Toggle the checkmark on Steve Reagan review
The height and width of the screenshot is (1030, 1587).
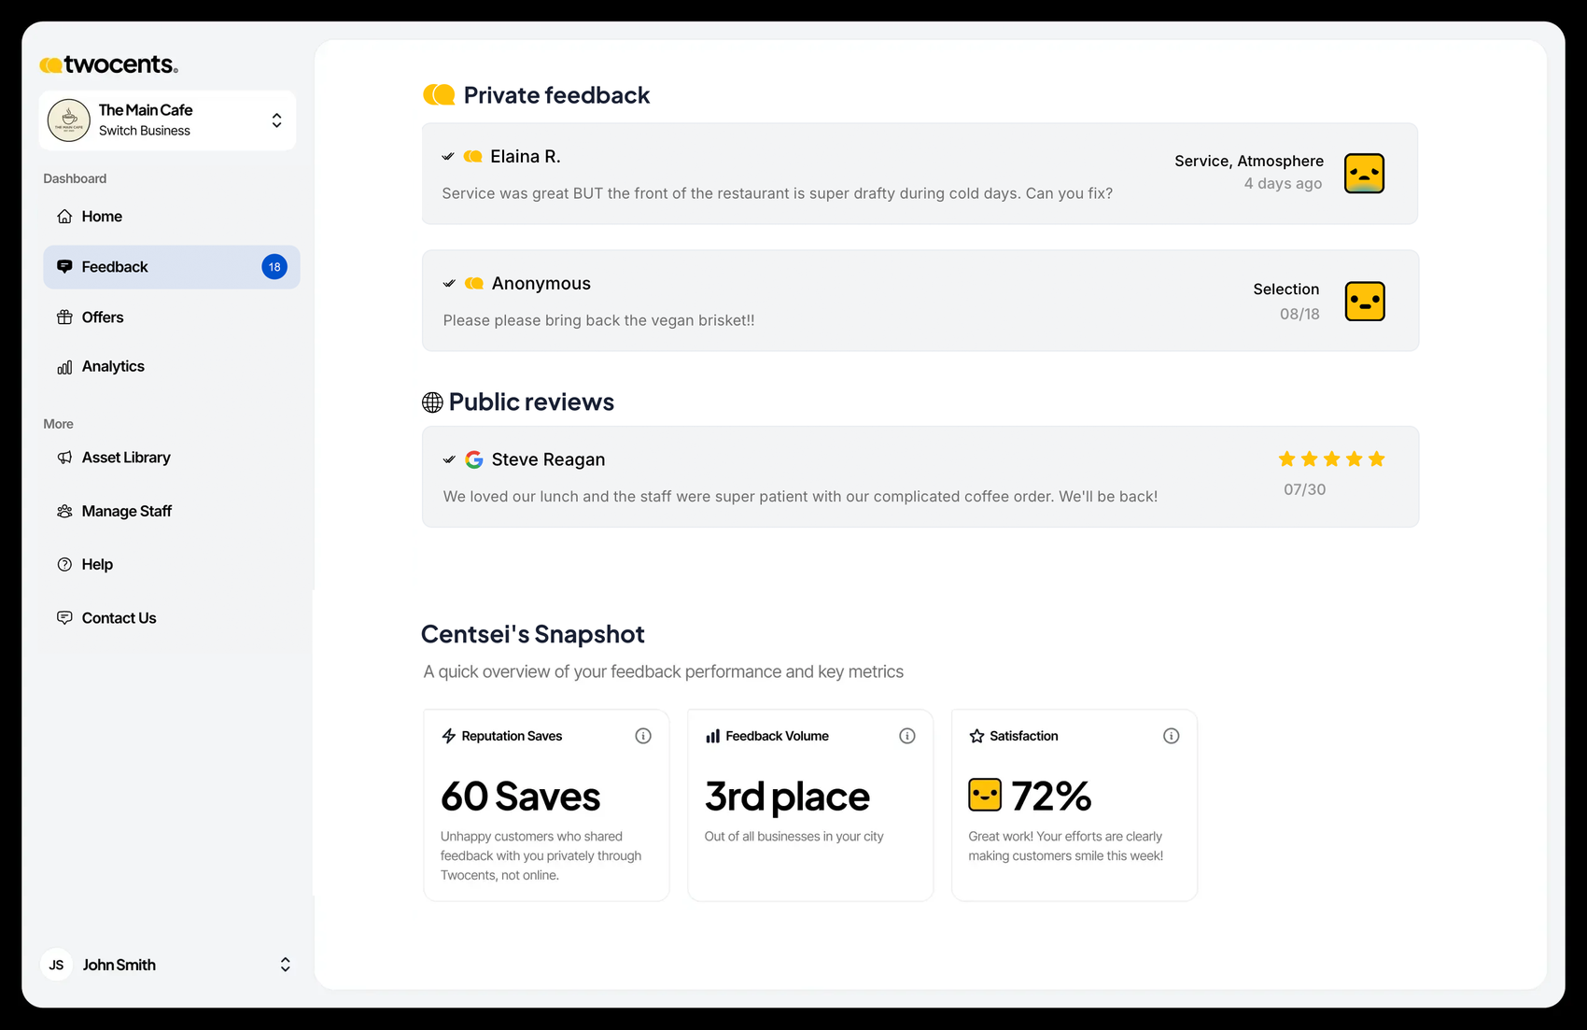(x=449, y=459)
